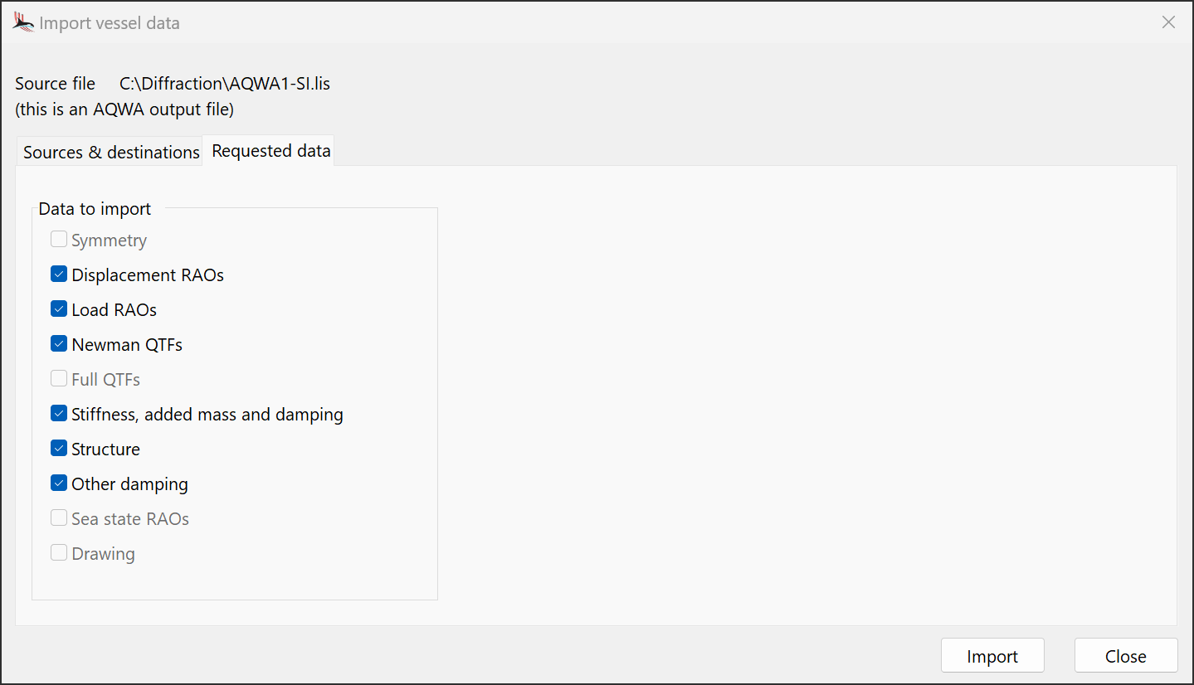Screen dimensions: 1194x685
Task: Check the Sea state RAOs box
Action: coord(59,518)
